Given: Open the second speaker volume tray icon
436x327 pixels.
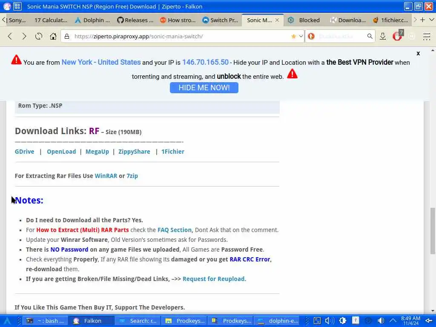Looking at the screenshot, I should [381, 321].
